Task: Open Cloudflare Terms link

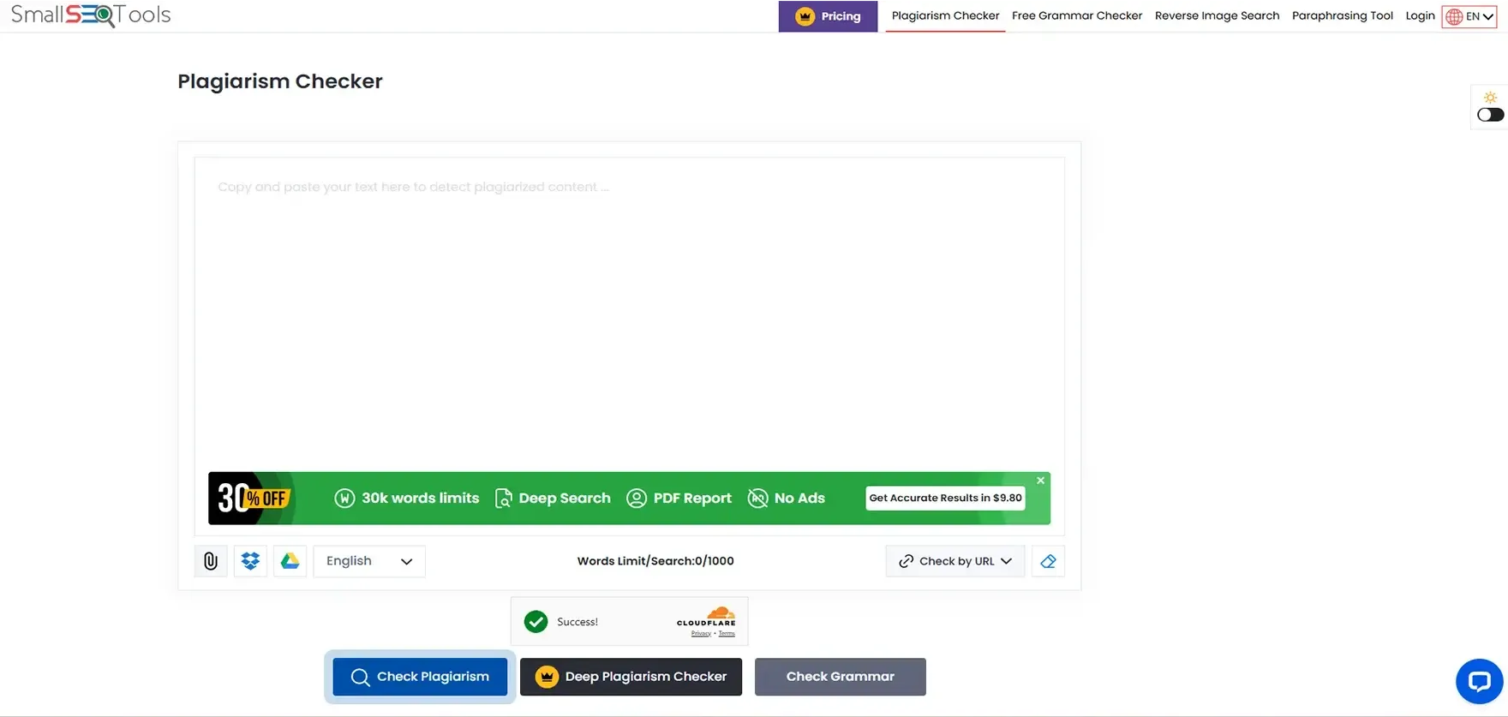Action: tap(727, 634)
